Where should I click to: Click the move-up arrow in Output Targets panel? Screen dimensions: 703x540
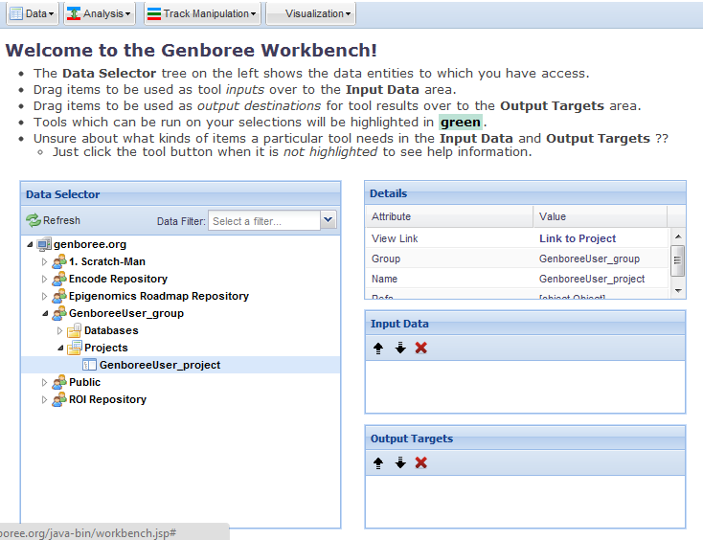pyautogui.click(x=378, y=462)
